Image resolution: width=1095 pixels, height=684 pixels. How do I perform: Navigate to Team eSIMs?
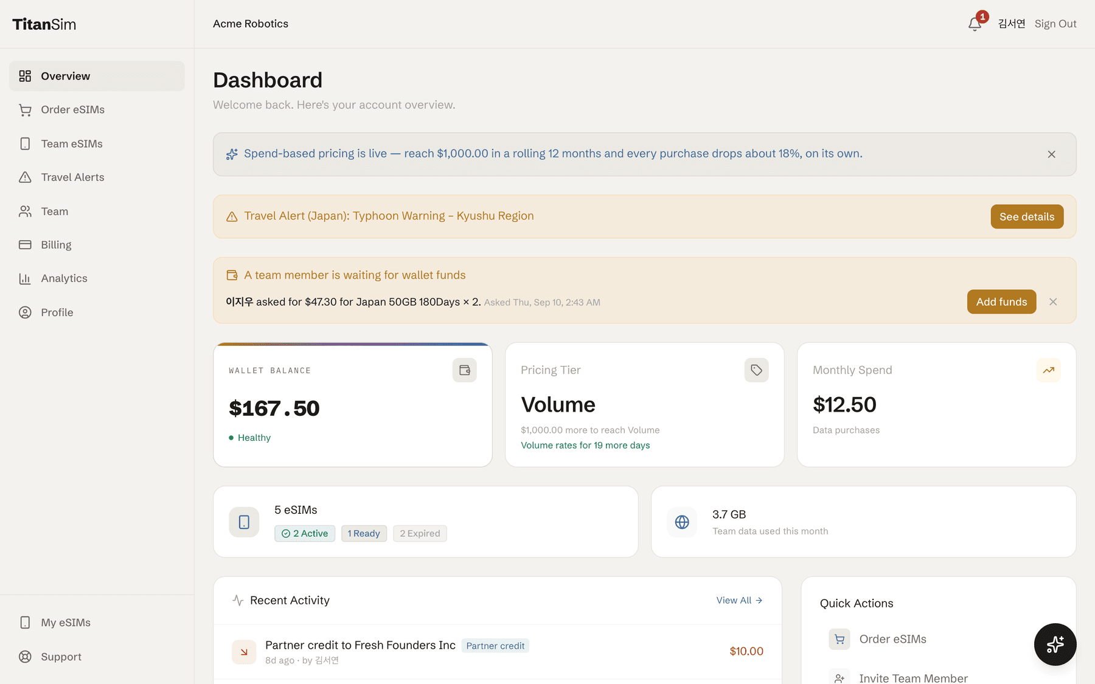97,143
